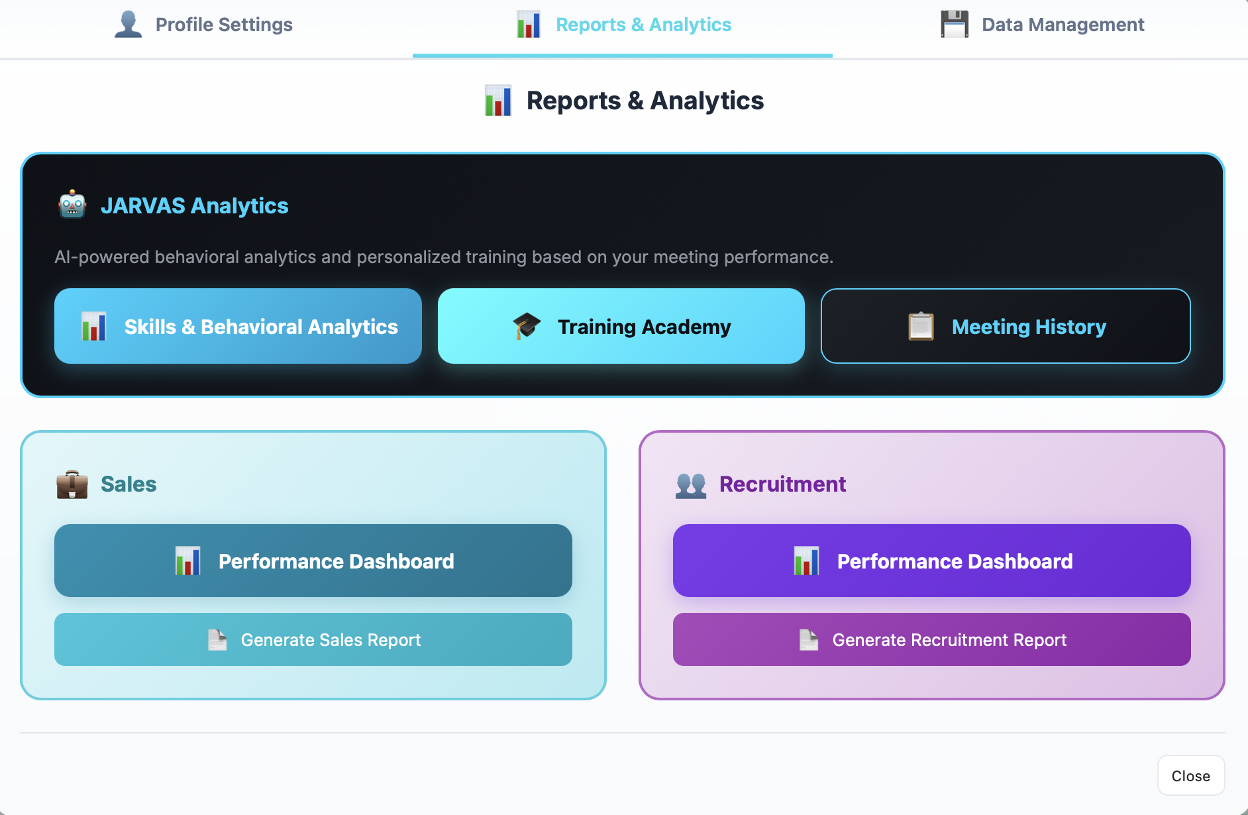This screenshot has width=1248, height=815.
Task: Click the two-people icon beside Recruitment
Action: coord(691,484)
